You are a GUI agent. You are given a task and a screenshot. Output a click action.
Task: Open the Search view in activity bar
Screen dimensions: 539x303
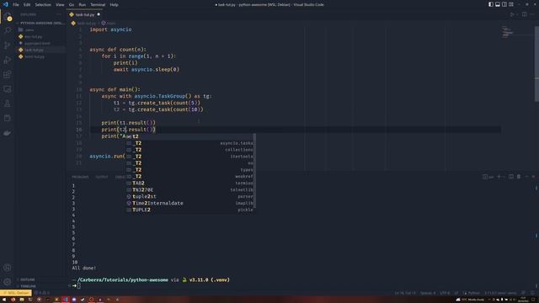pos(8,30)
